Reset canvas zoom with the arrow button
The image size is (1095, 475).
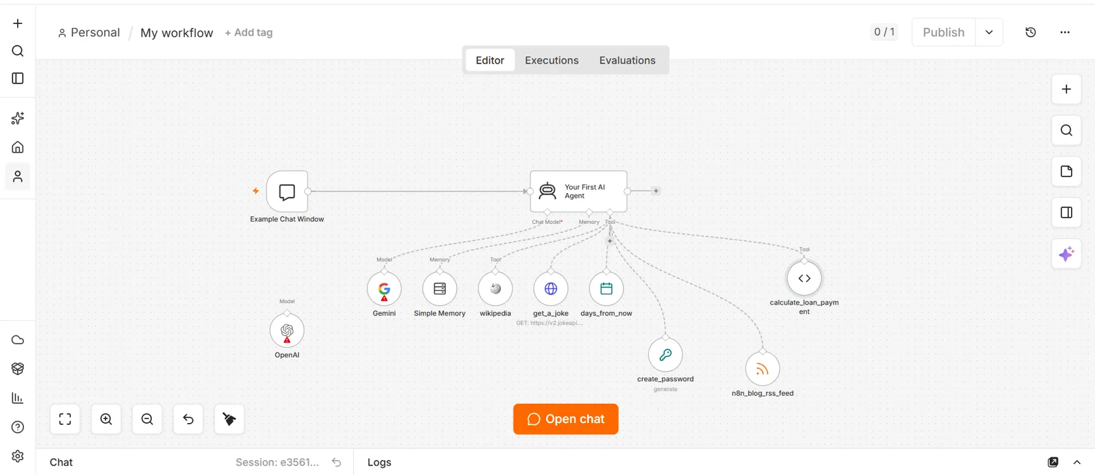(188, 419)
